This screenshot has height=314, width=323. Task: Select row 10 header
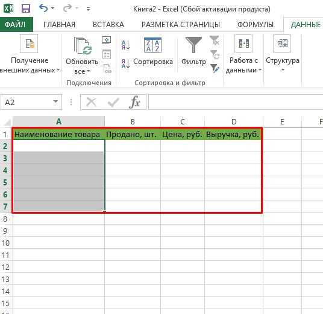(x=6, y=243)
